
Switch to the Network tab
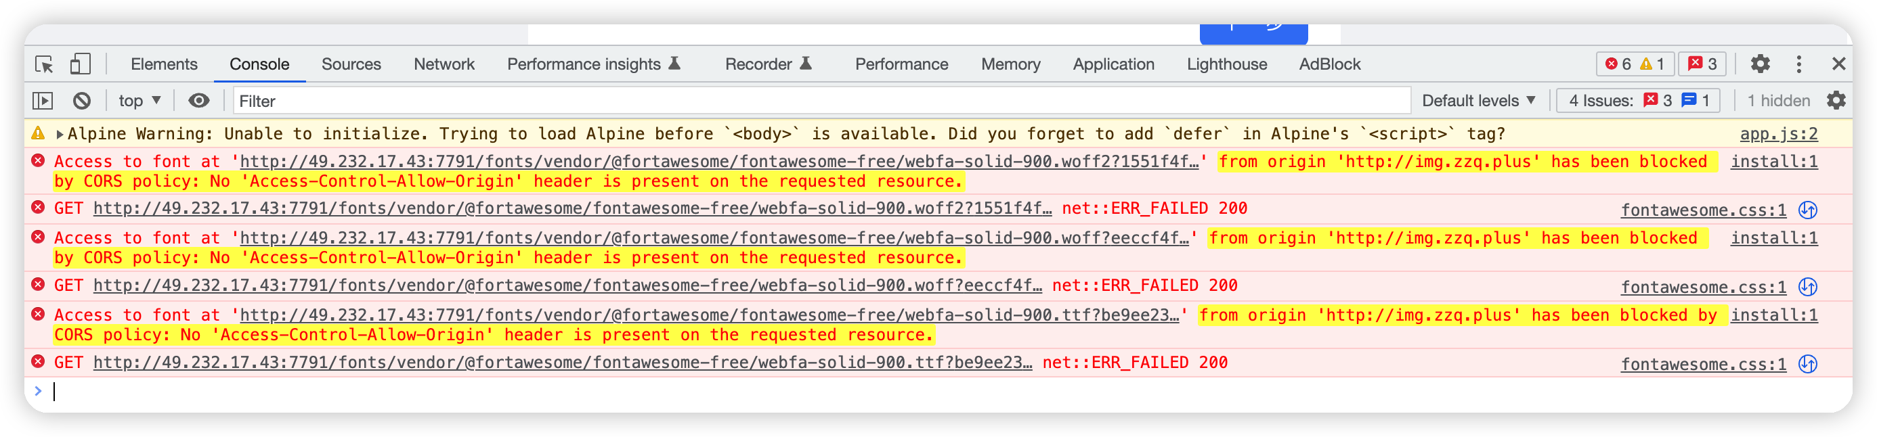click(x=443, y=64)
